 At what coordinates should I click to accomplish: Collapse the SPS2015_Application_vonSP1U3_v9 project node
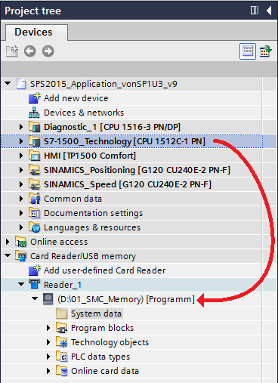pos(8,83)
